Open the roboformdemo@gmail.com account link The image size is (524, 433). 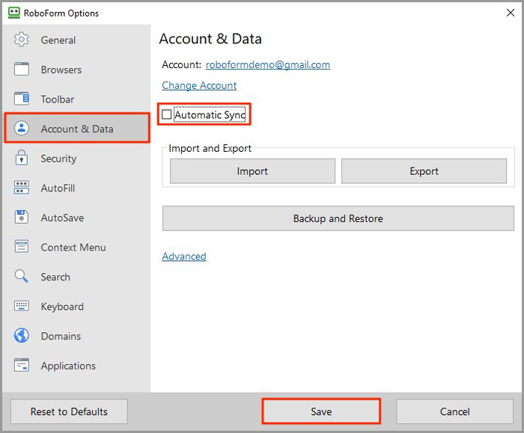268,64
